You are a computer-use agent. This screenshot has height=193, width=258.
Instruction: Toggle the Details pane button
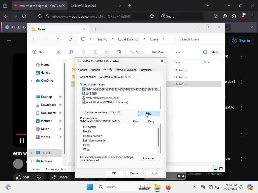click(x=211, y=52)
